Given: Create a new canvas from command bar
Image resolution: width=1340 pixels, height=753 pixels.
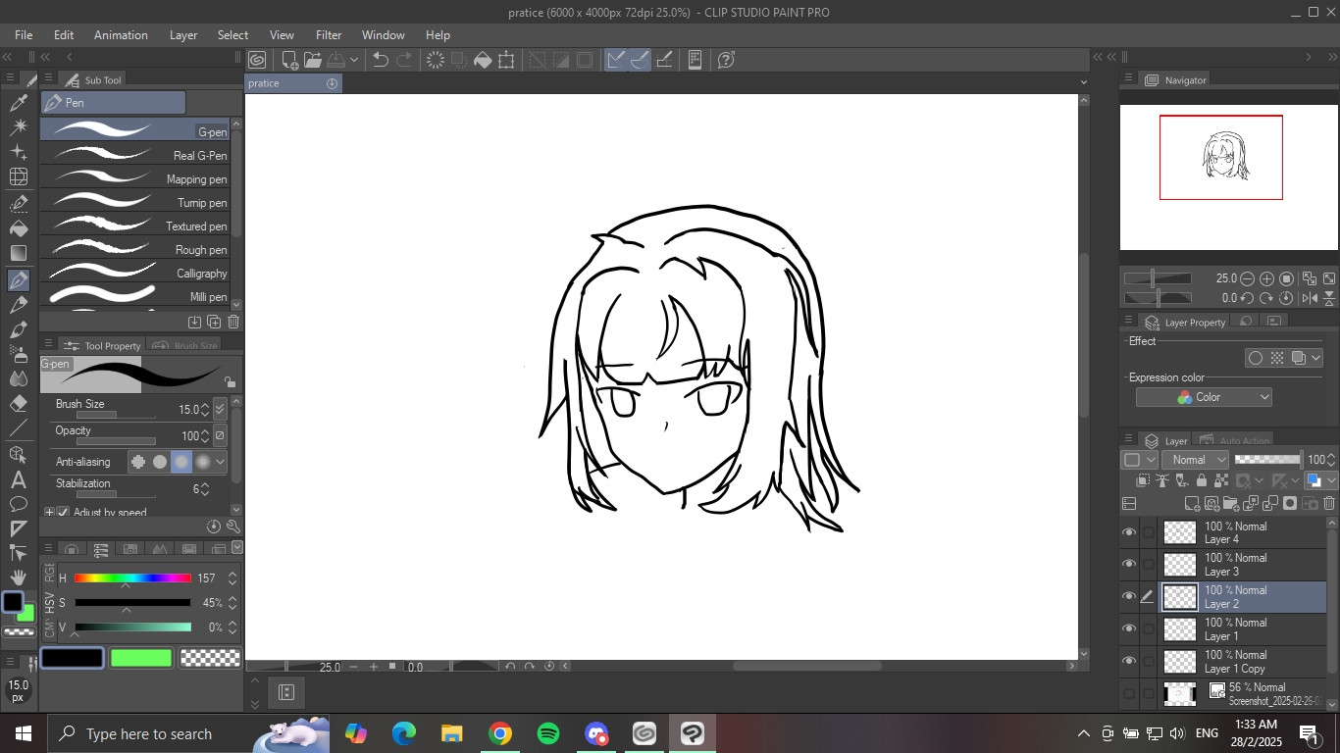Looking at the screenshot, I should click(288, 60).
